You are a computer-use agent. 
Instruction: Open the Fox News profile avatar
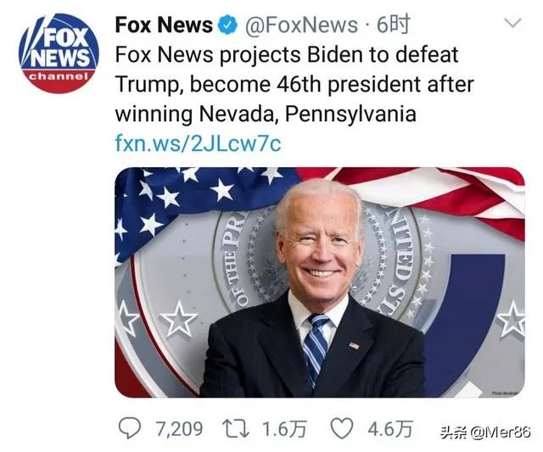tap(59, 53)
